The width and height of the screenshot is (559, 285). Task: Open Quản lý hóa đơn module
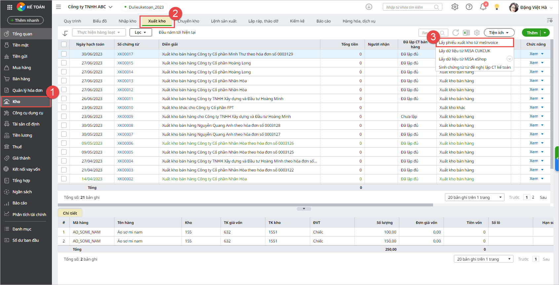coord(26,90)
